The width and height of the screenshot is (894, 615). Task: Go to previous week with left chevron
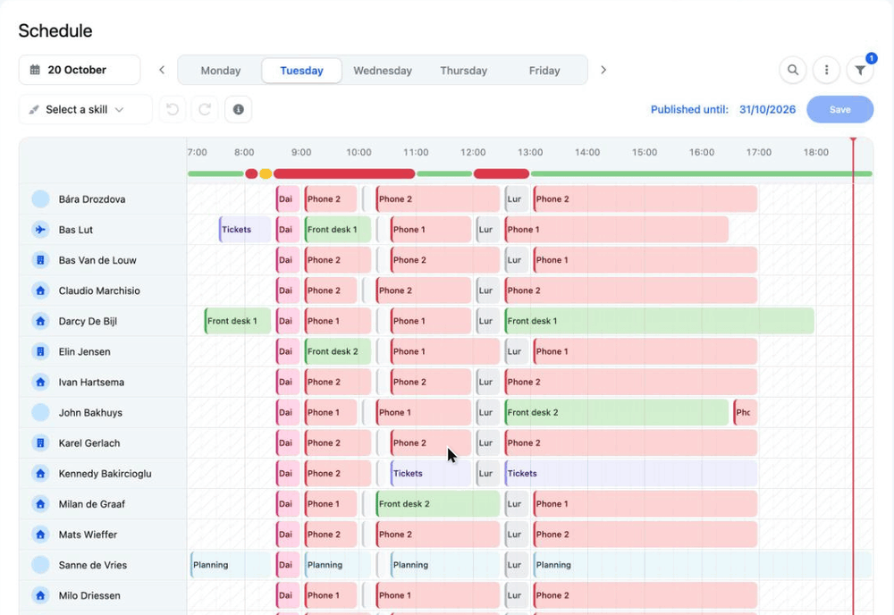[x=162, y=70]
